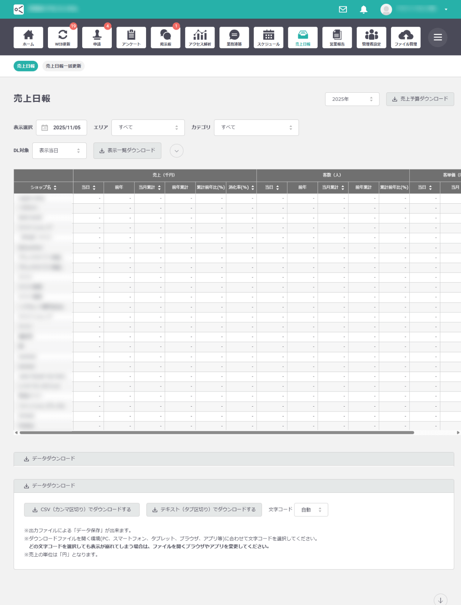Image resolution: width=461 pixels, height=605 pixels.
Task: Open the hamburger menu button
Action: click(x=437, y=37)
